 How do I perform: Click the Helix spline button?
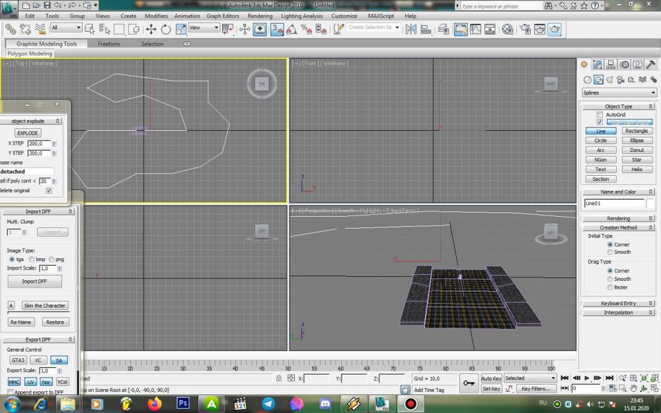click(637, 169)
